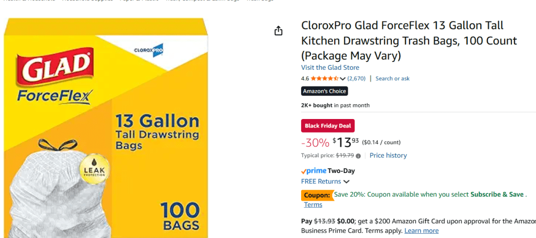Image resolution: width=536 pixels, height=238 pixels.
Task: Select the Subscribe & Save link
Action: click(x=497, y=194)
